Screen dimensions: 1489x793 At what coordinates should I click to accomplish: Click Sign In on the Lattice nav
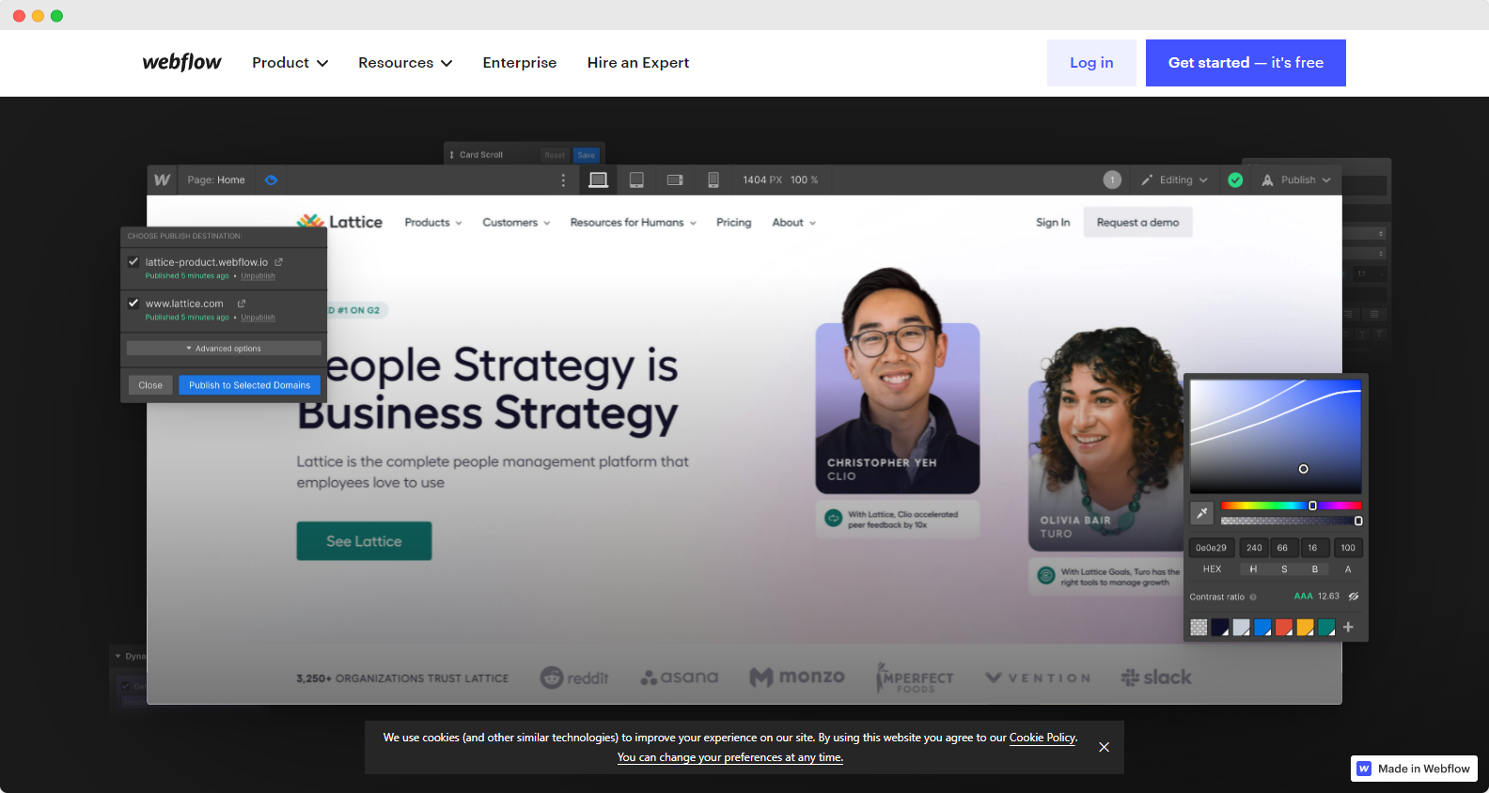pos(1053,223)
